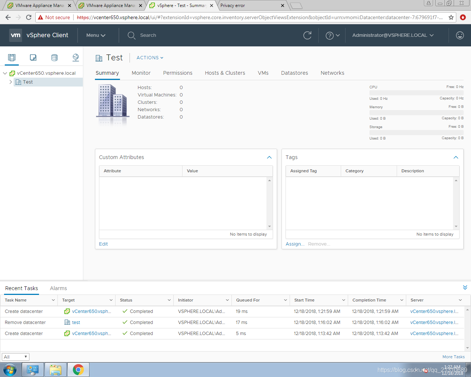Open the VMs and Templates inventory view icon

pos(33,57)
